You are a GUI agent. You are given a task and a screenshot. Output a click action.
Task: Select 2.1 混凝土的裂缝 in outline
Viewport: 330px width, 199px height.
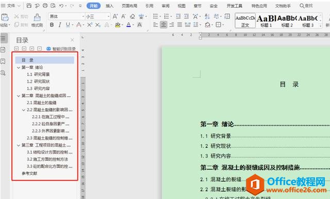41,102
